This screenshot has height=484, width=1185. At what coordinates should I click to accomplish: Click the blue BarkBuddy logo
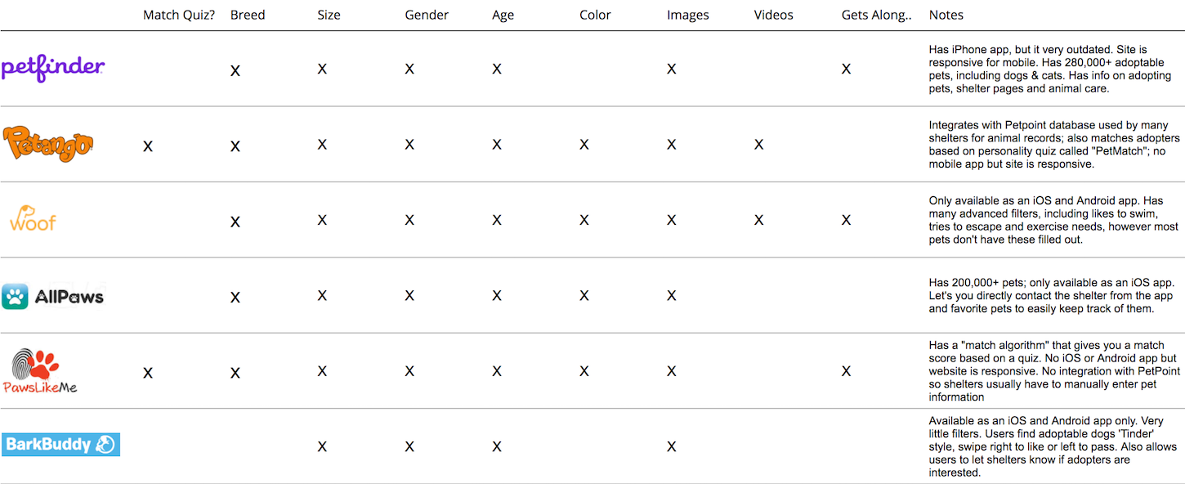tap(60, 445)
